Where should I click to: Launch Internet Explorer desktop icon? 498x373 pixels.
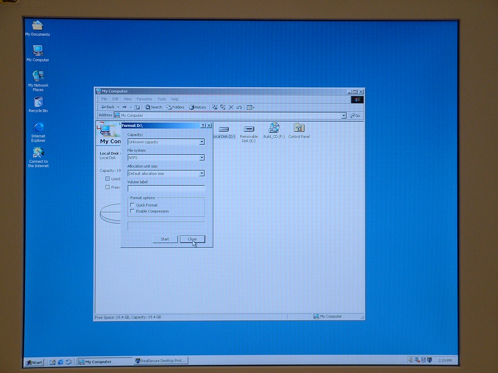click(38, 128)
